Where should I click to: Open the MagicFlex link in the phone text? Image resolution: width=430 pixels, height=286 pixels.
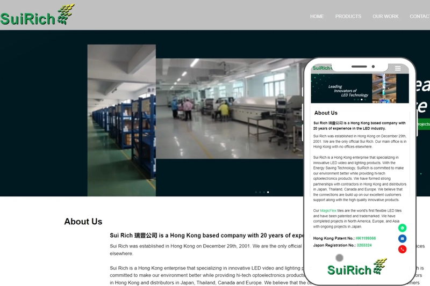pyautogui.click(x=328, y=211)
